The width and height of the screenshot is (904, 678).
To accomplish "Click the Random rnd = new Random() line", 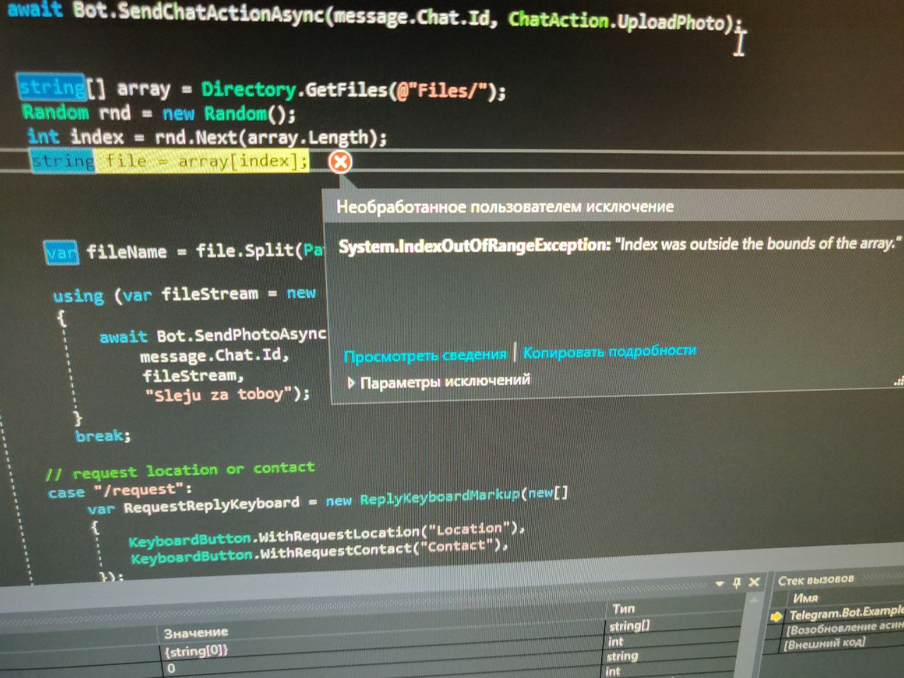I will pyautogui.click(x=159, y=113).
